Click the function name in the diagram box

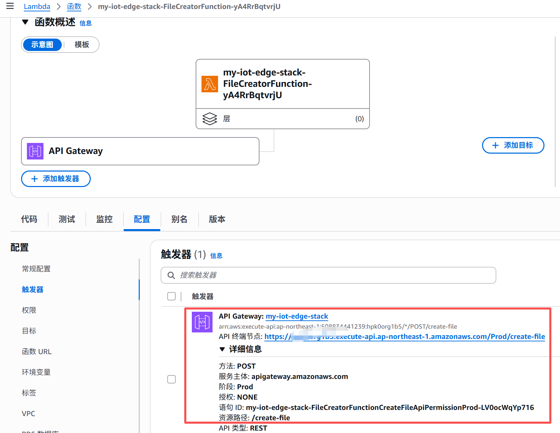pos(267,84)
